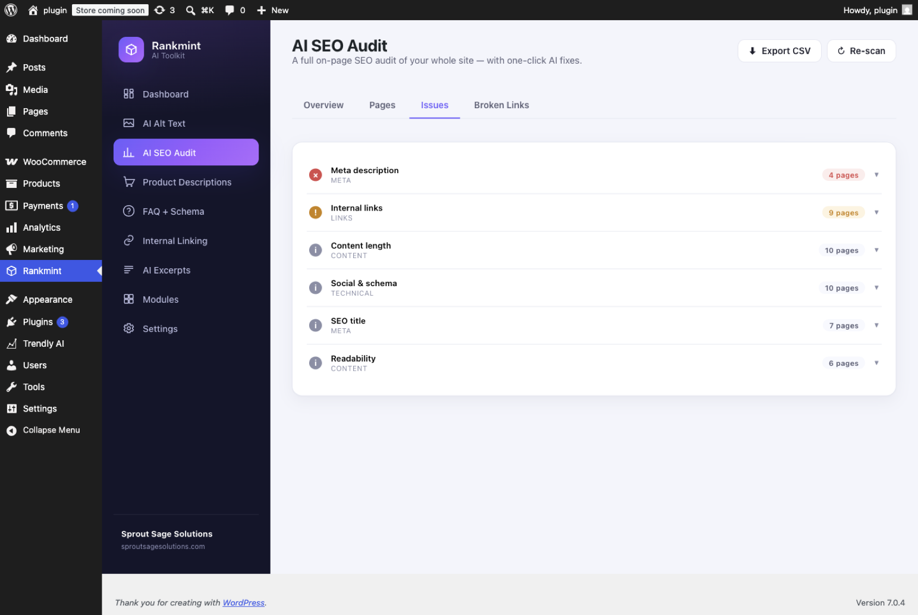
Task: Click the Analytics chart icon in admin menu
Action: click(x=11, y=228)
